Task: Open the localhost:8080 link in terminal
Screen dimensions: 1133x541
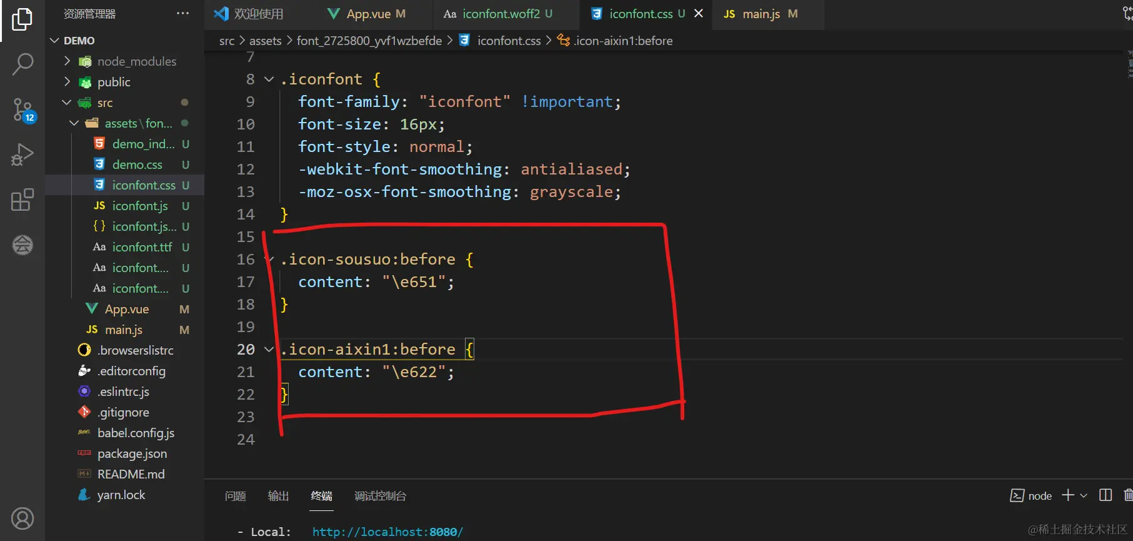Action: click(387, 532)
